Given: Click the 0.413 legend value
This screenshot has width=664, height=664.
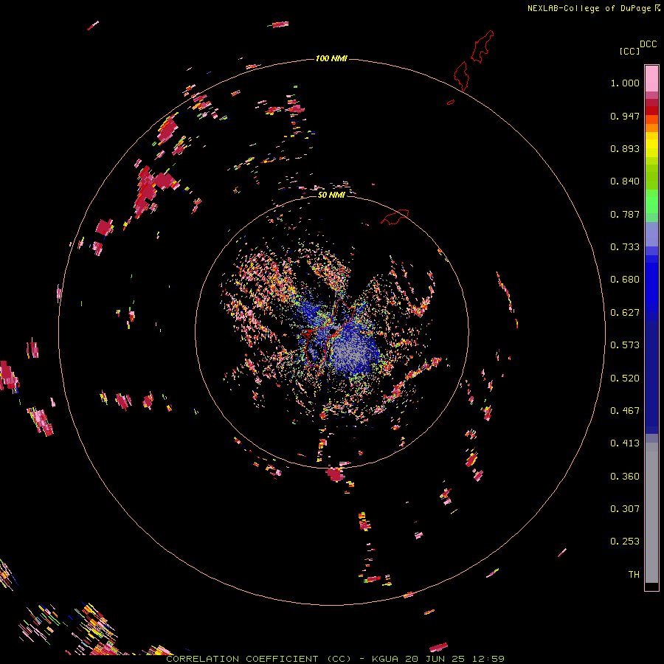Looking at the screenshot, I should point(625,443).
